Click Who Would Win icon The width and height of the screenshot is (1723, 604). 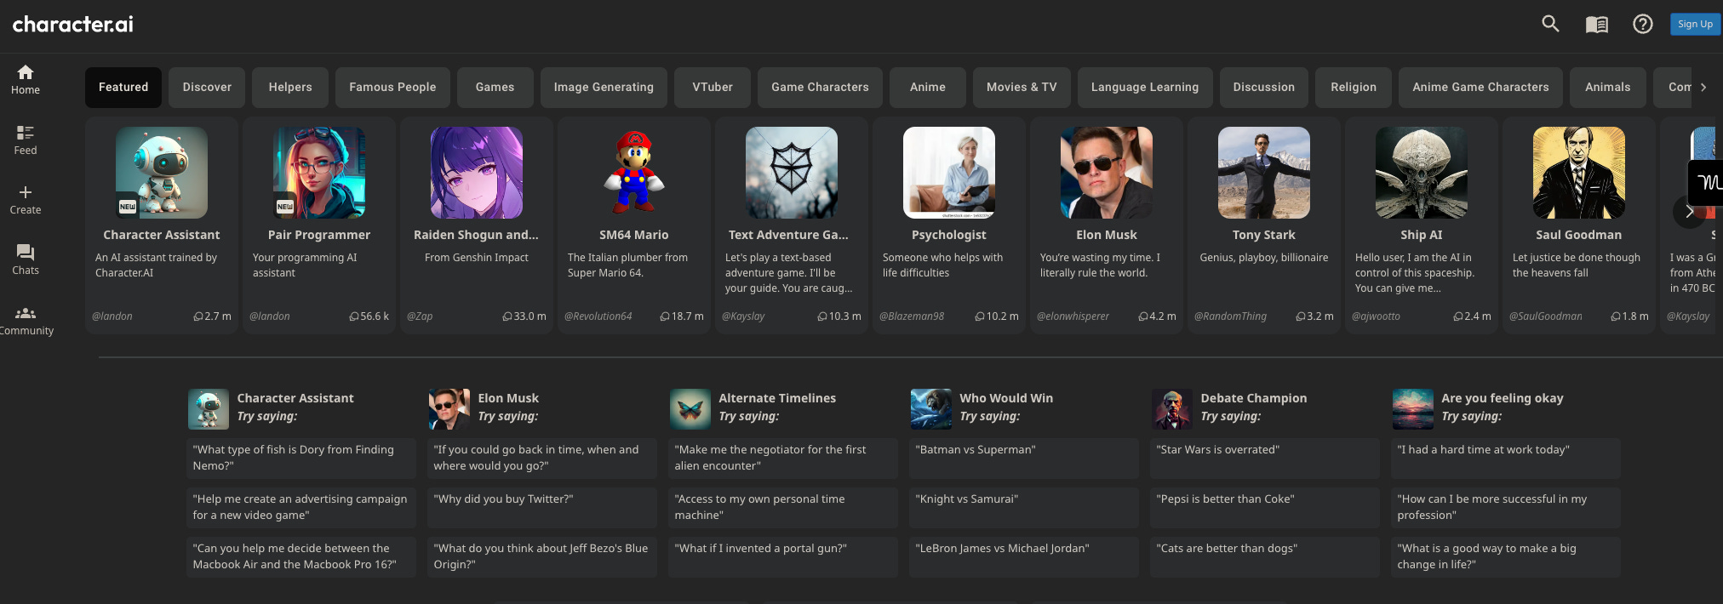(x=931, y=409)
